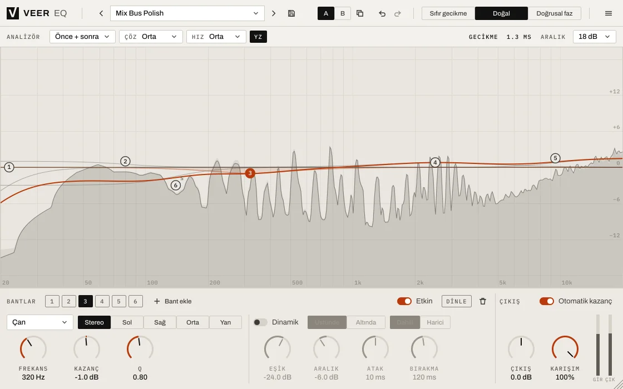Redo the last change
Screen dimensions: 623x389
(x=397, y=13)
